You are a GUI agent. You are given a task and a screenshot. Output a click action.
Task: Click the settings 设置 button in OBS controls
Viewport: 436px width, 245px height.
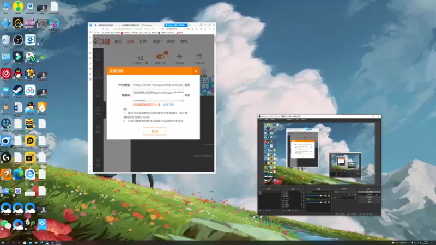coord(369,199)
